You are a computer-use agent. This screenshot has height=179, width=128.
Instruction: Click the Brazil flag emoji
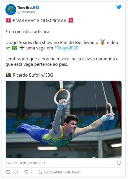(x=15, y=48)
